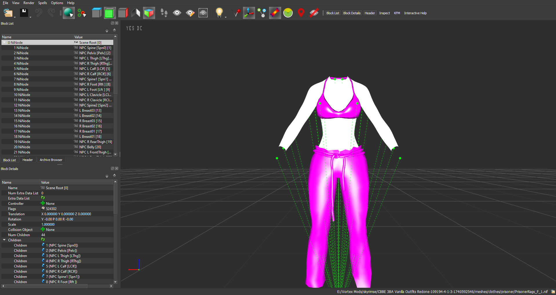Switch to Front view green cube icon
Image resolution: width=556 pixels, height=295 pixels.
[110, 13]
